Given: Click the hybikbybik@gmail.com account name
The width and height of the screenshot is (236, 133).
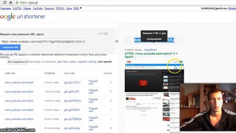Looking at the screenshot, I should [x=214, y=8].
